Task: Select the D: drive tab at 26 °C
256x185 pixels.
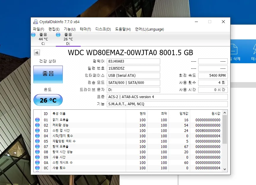Action: (68, 39)
